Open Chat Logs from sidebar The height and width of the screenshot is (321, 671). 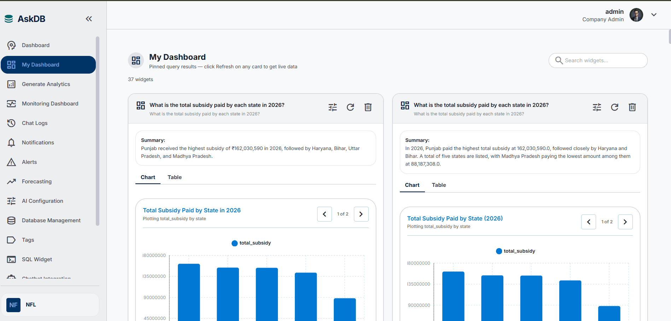(48, 123)
